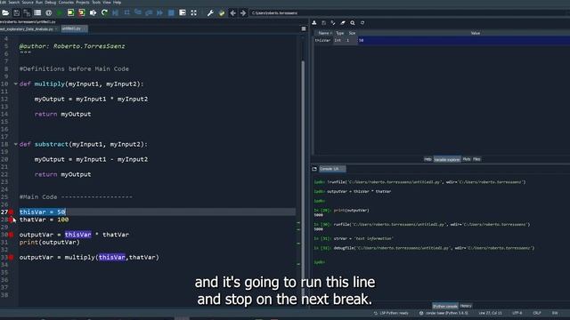Open Preferences with the wrench icon

[210, 13]
